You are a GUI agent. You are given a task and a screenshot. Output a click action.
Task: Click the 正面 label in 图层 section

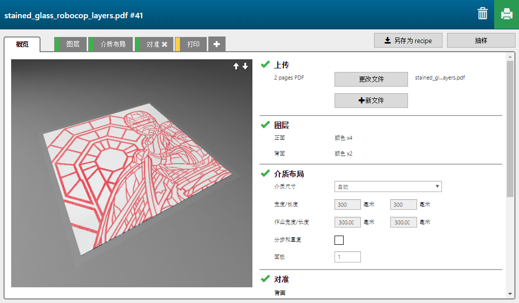point(279,138)
